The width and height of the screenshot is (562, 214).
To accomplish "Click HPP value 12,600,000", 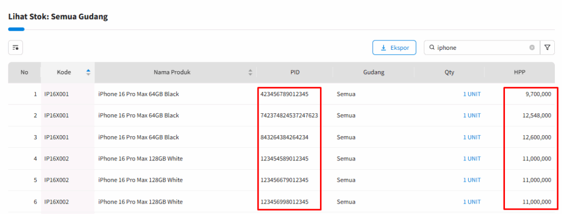I will click(x=537, y=137).
